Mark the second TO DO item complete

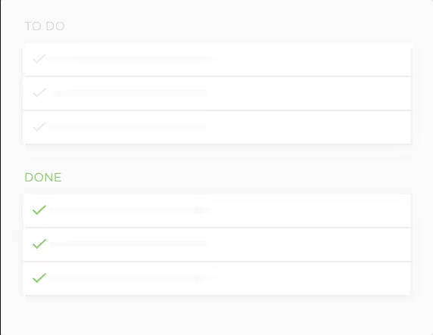pyautogui.click(x=39, y=93)
